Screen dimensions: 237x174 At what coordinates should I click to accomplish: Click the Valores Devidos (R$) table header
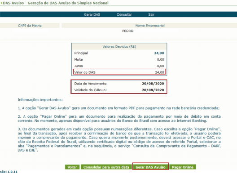(x=119, y=46)
